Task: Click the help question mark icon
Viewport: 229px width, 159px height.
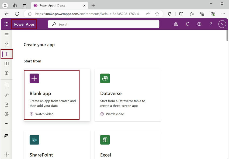Action: (x=211, y=24)
